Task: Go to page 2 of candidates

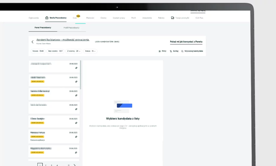Action: click(x=46, y=165)
